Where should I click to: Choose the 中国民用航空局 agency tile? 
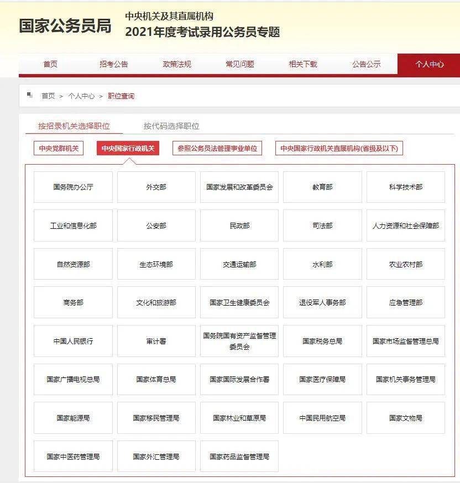pos(322,418)
